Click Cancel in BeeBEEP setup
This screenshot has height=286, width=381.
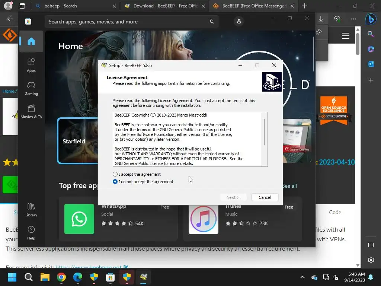pos(265,197)
